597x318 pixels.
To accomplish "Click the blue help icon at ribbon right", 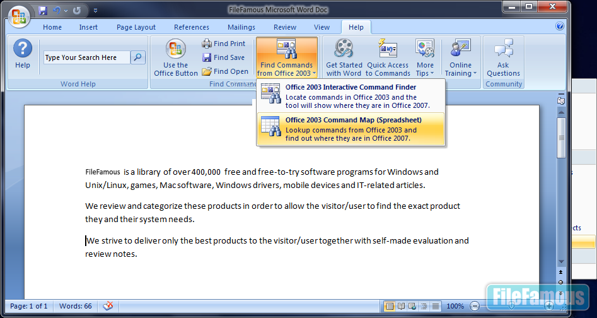I will (559, 26).
